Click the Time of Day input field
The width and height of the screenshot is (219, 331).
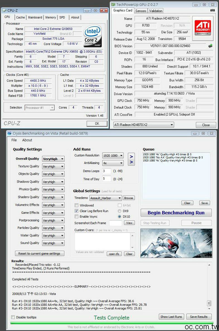pyautogui.click(x=106, y=179)
